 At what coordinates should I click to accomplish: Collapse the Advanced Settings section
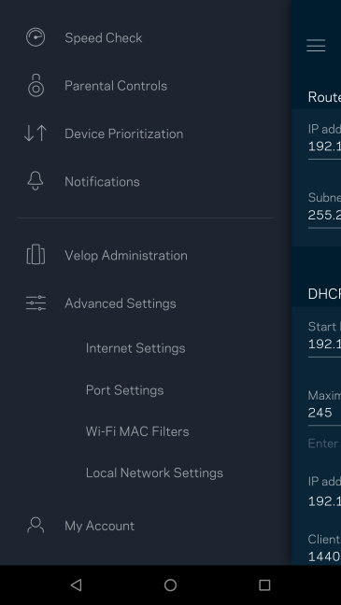pyautogui.click(x=121, y=303)
